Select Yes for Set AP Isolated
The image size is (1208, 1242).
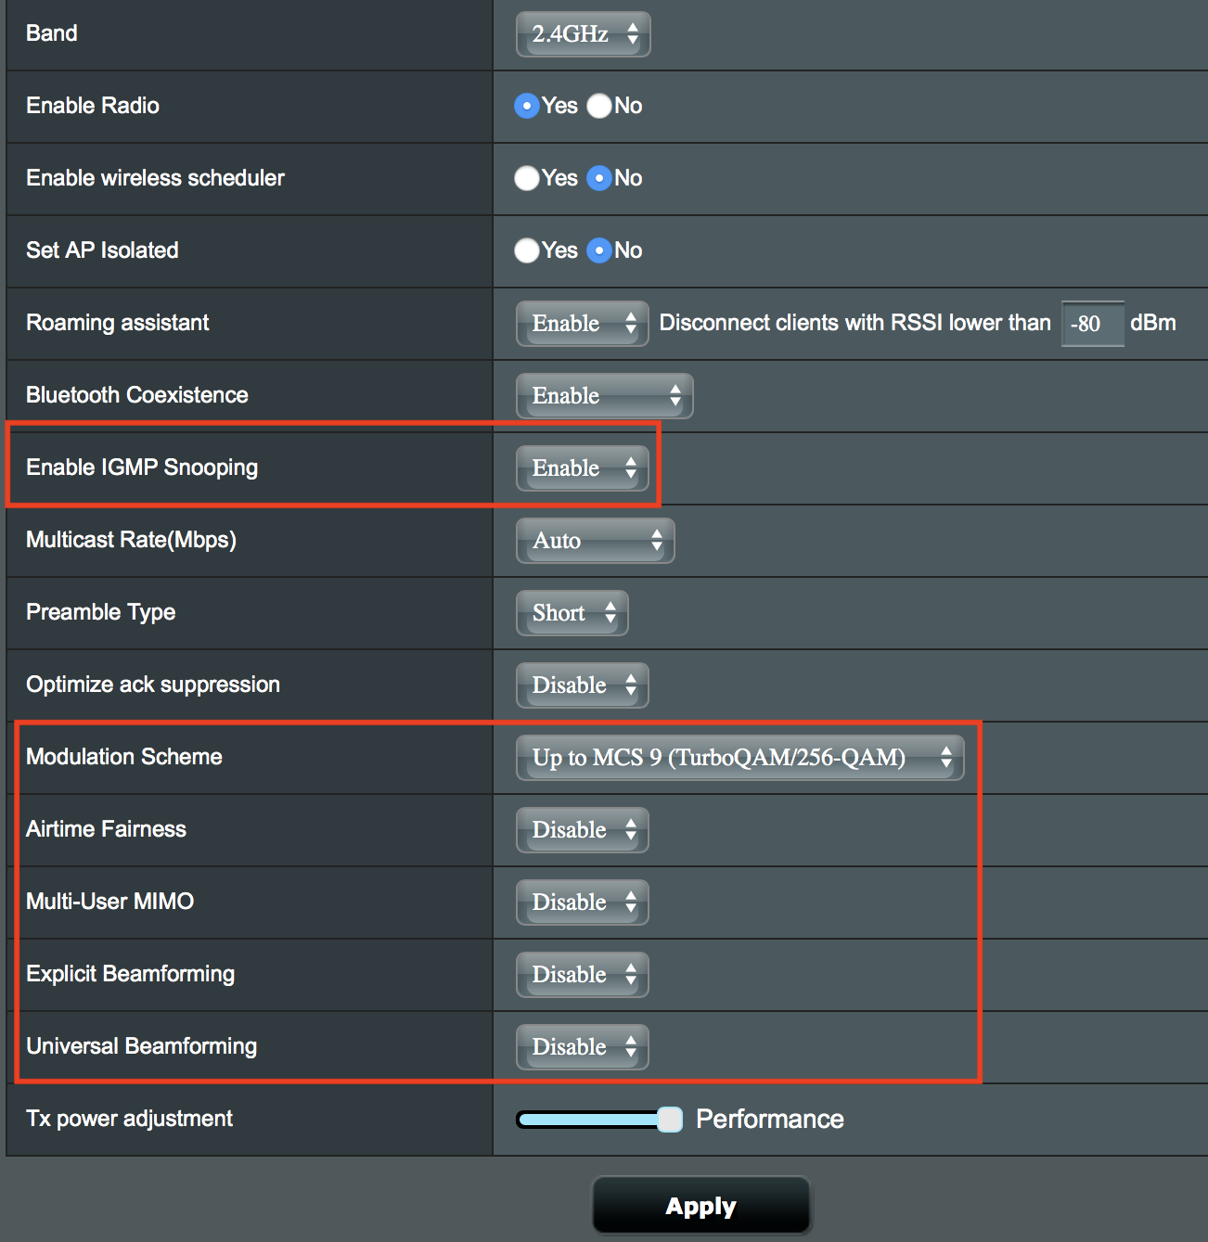pyautogui.click(x=526, y=250)
